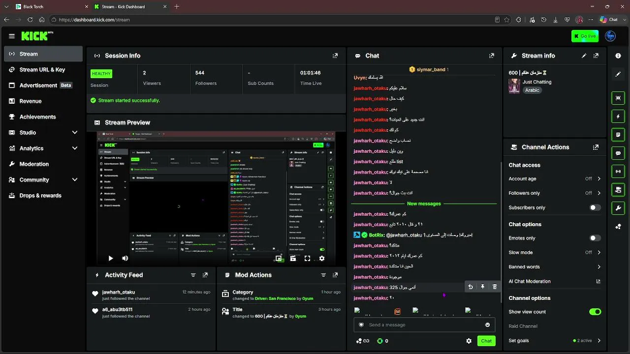Reply to the hovered chat message

[x=471, y=287]
